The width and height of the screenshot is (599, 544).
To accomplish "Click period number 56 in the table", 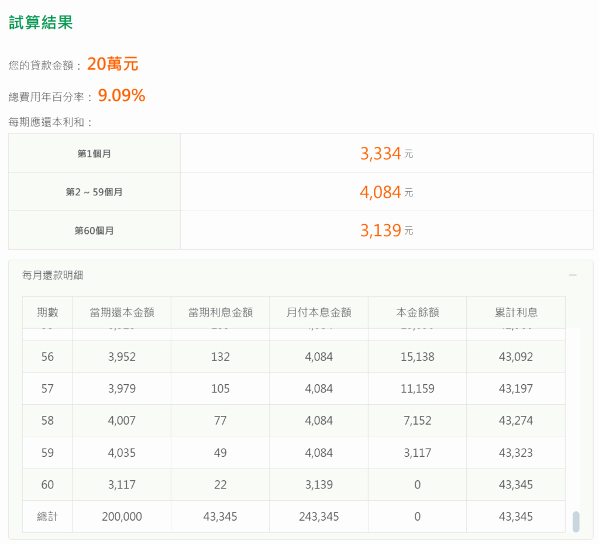I will point(47,357).
